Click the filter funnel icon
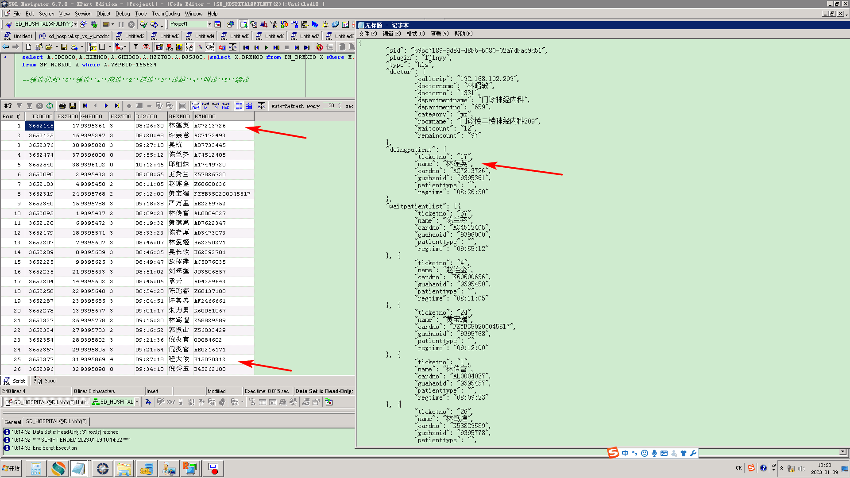850x478 pixels. (x=136, y=47)
